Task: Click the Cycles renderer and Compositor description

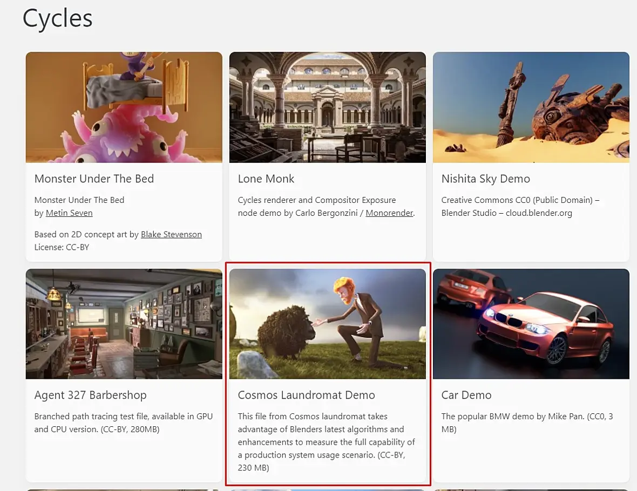Action: (326, 206)
